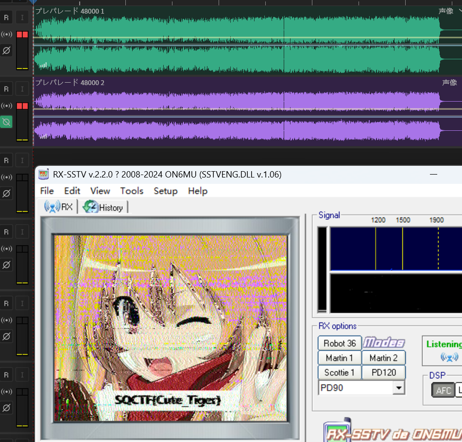Click 1200 frequency label
Image resolution: width=462 pixels, height=442 pixels.
click(378, 220)
